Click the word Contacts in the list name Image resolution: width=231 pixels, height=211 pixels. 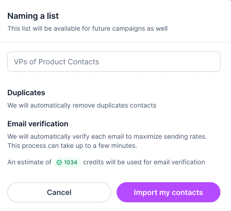[x=84, y=62]
